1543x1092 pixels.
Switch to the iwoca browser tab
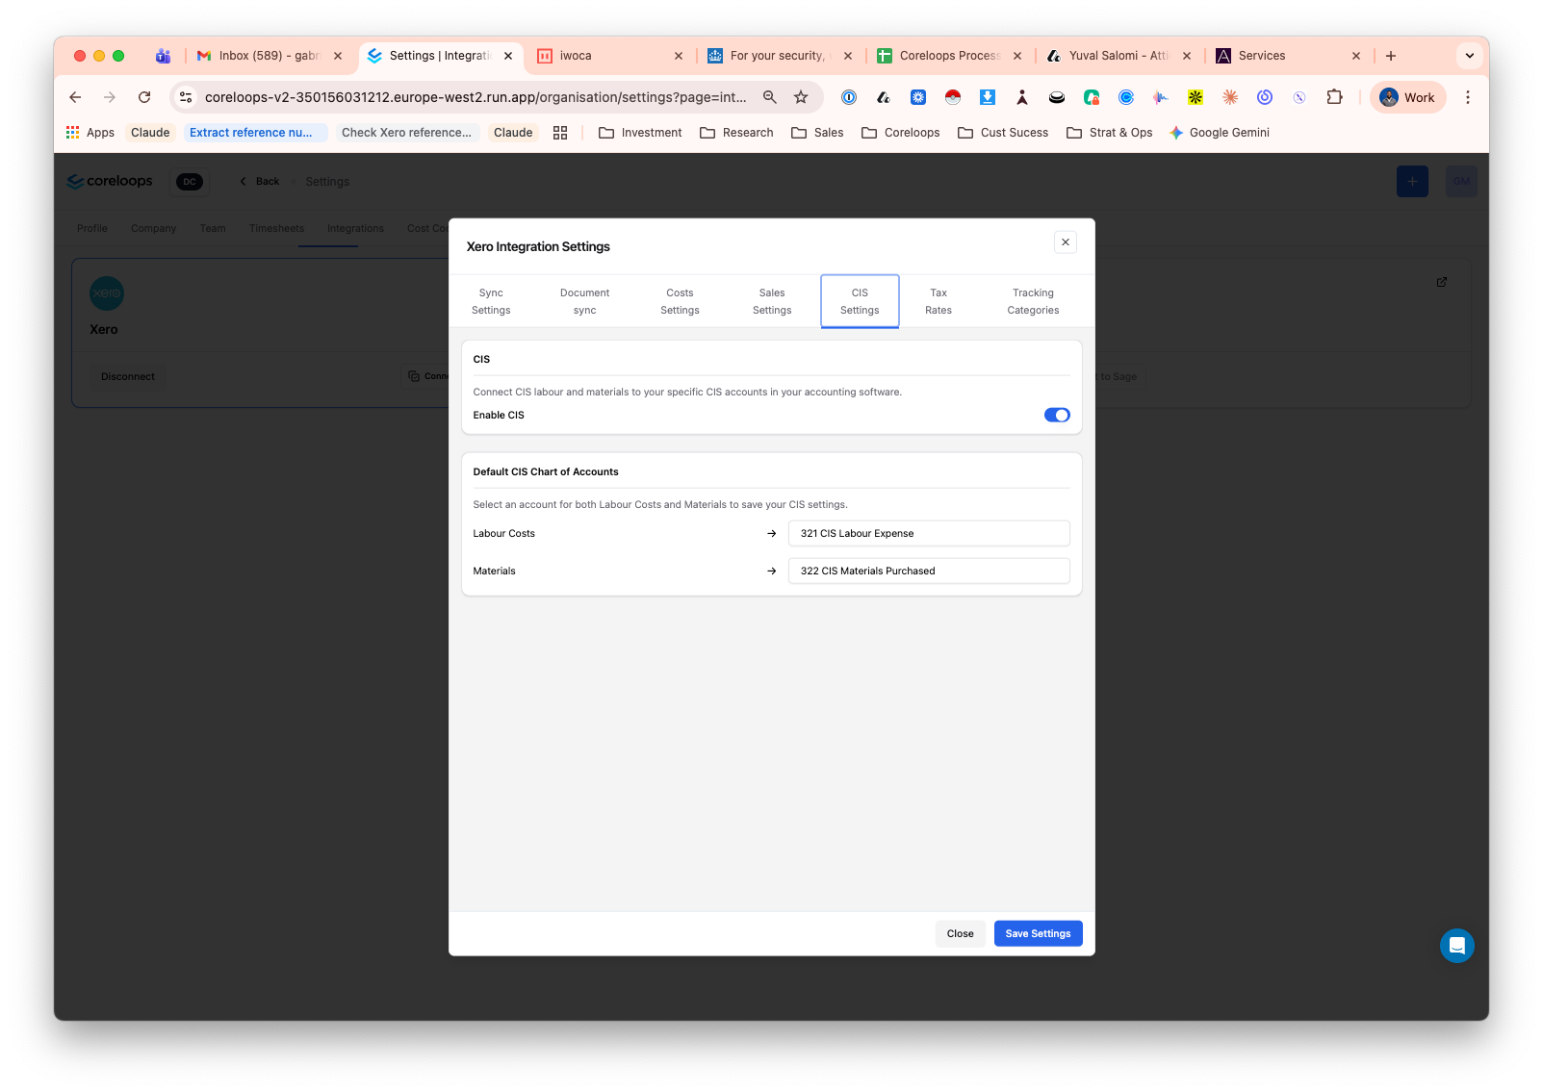[608, 56]
